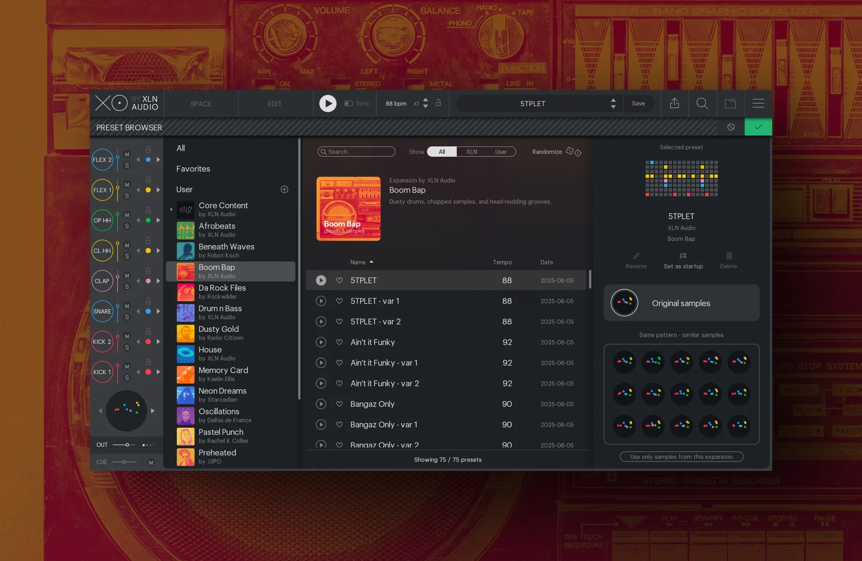This screenshot has width=862, height=561.
Task: Sort the list by Name column
Action: (361, 262)
